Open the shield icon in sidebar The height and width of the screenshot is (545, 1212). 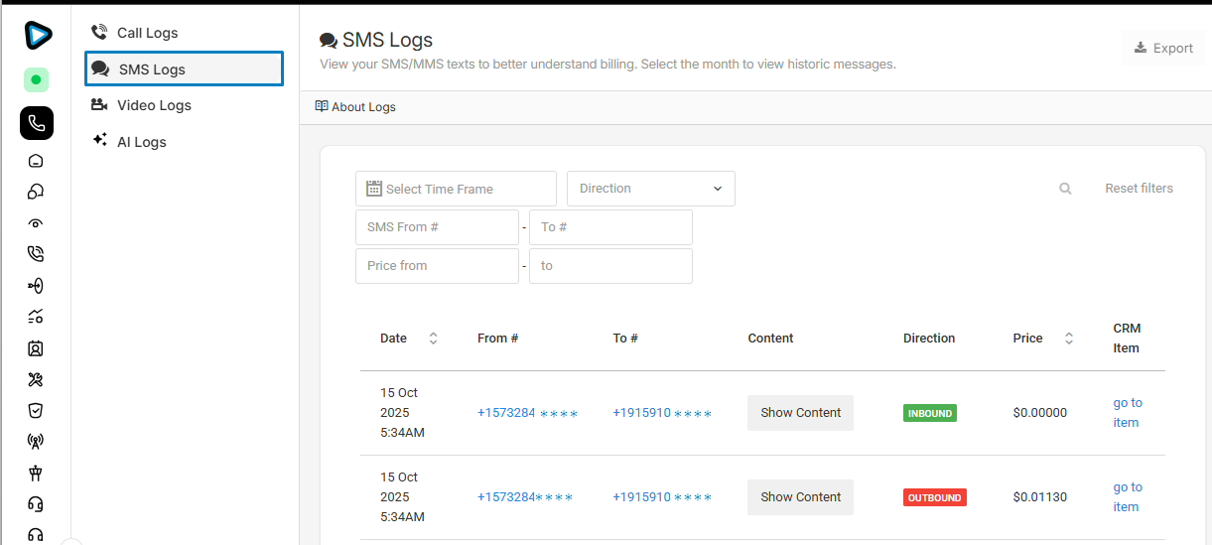click(36, 410)
